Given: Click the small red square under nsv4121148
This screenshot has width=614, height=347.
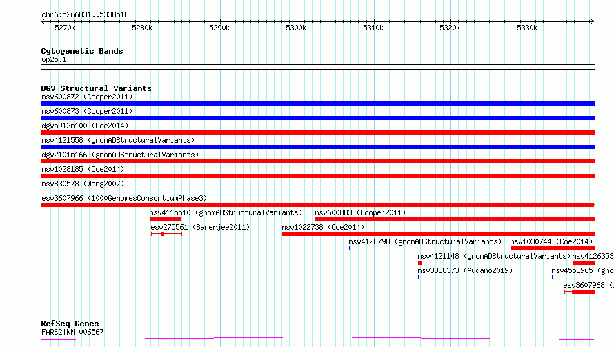Looking at the screenshot, I should click(419, 263).
